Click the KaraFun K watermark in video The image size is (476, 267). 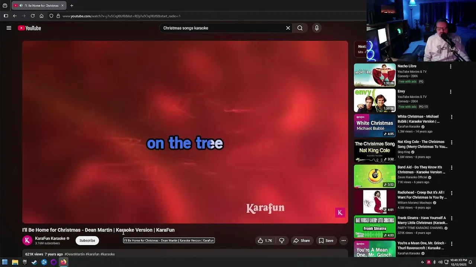coord(340,212)
